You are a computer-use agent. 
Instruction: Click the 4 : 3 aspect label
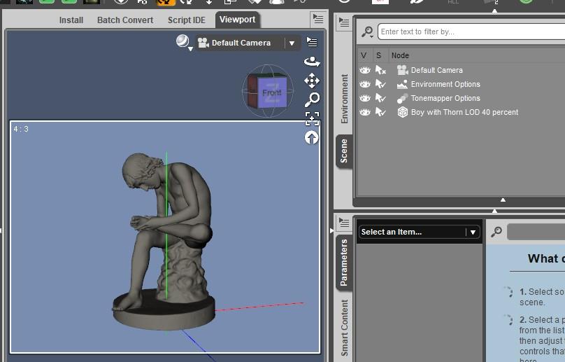point(21,129)
